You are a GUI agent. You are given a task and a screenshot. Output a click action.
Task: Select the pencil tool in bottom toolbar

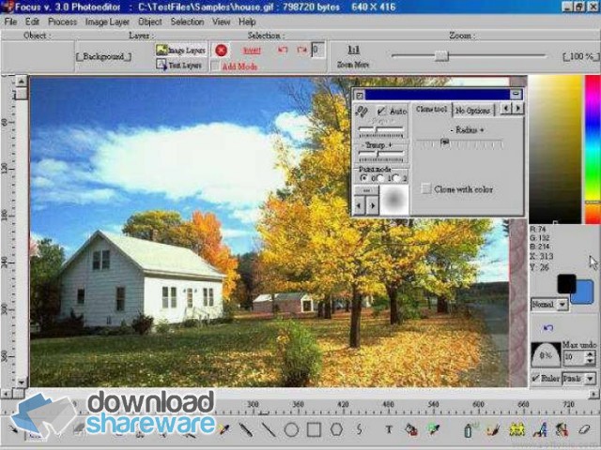point(246,429)
